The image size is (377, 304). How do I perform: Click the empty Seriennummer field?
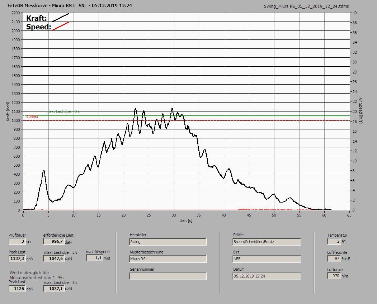coord(168,276)
